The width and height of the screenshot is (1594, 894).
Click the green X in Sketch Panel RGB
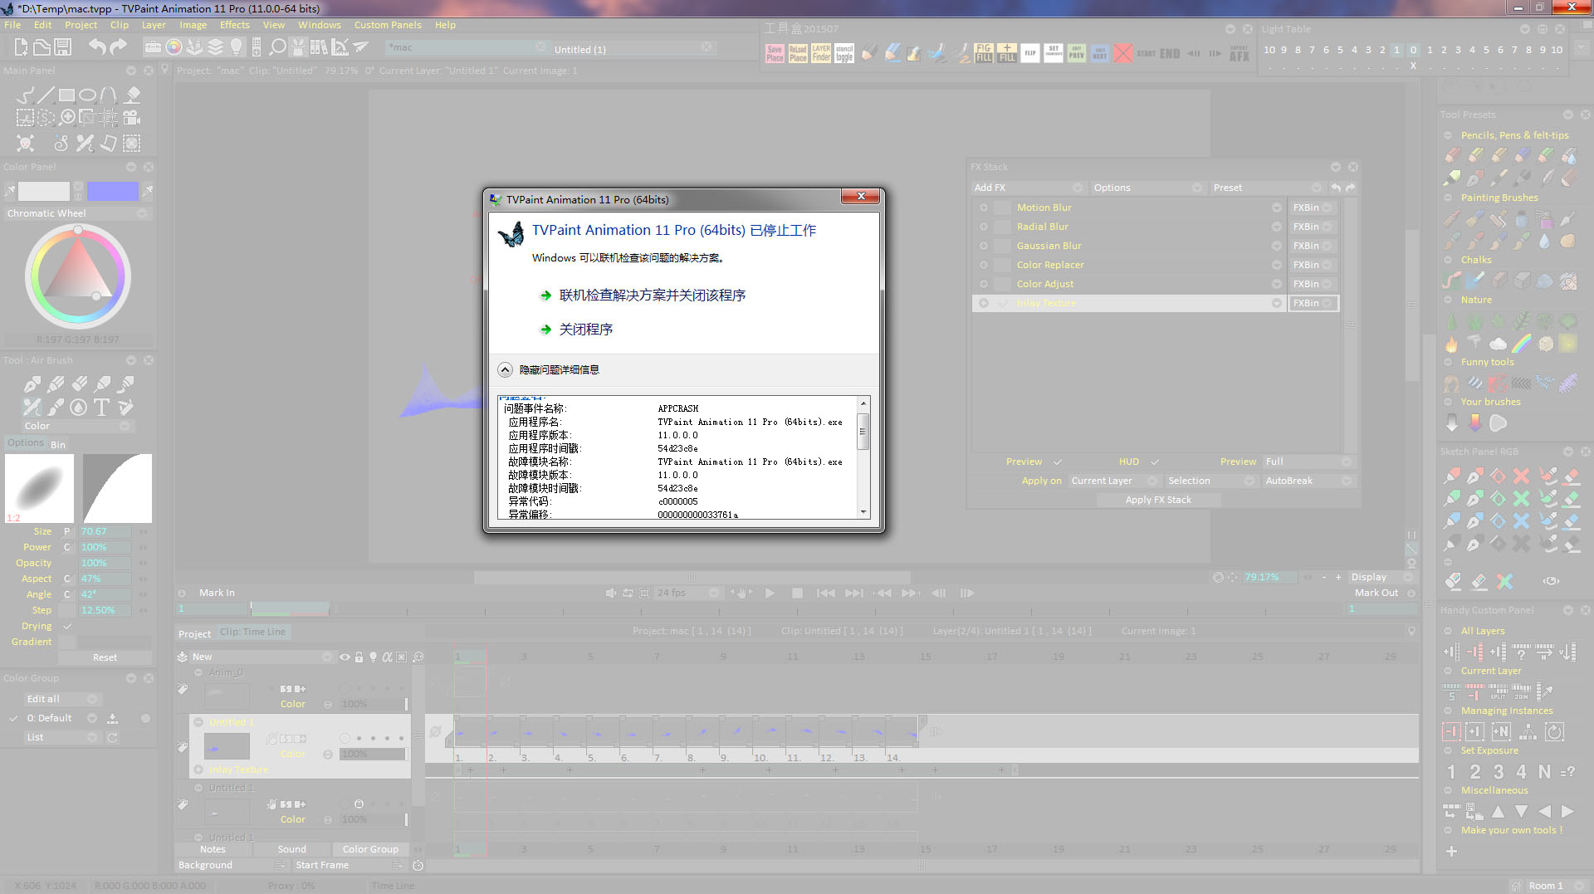1521,498
